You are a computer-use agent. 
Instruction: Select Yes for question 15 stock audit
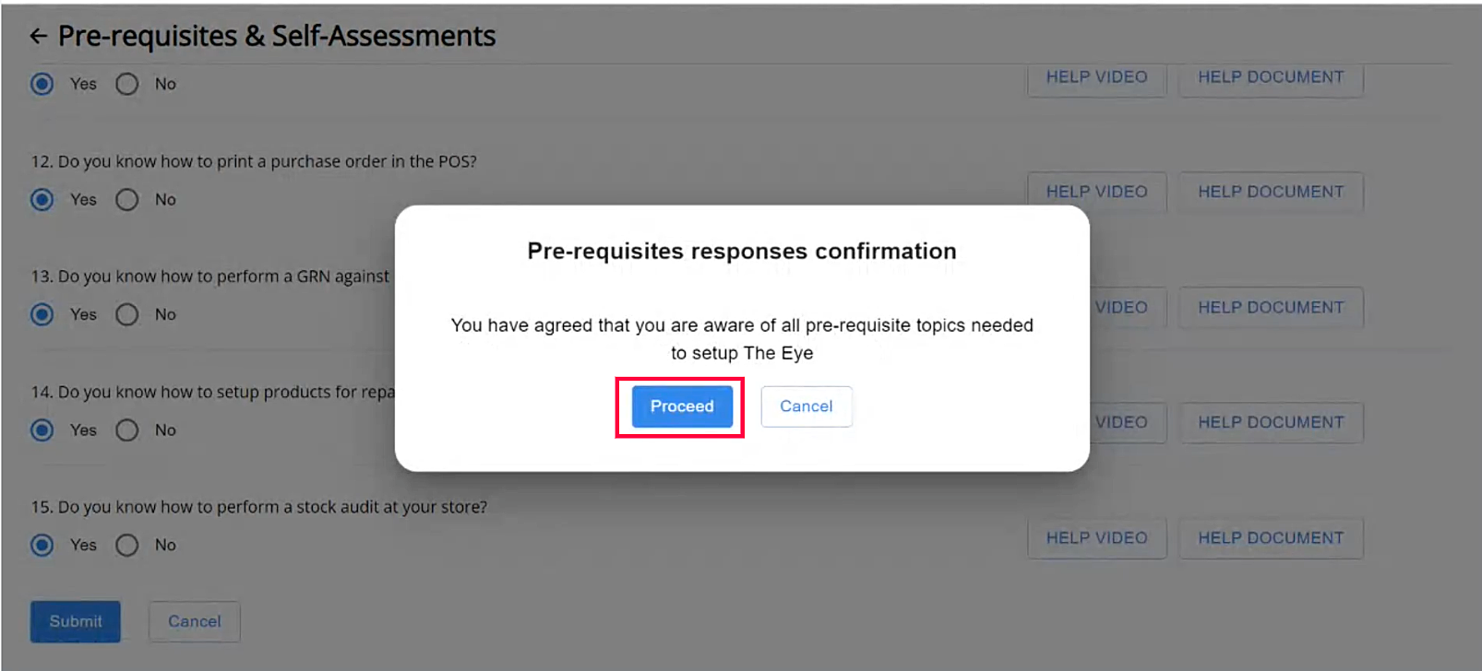click(x=42, y=545)
